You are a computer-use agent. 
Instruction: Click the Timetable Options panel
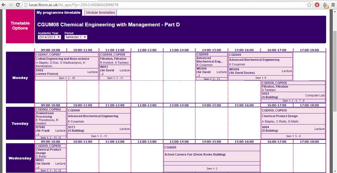(20, 26)
